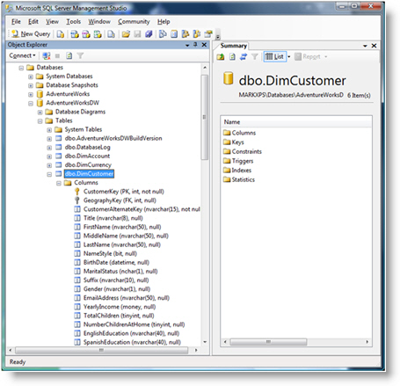Click the Filter funnel icon in Object Explorer
Screen dimensions: 400x386
coord(80,55)
